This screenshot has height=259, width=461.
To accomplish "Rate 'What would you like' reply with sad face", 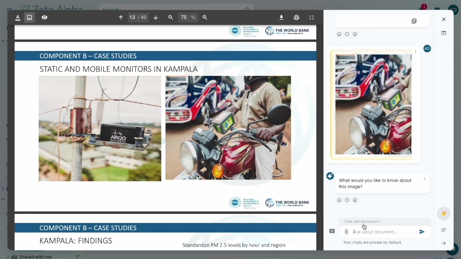I will point(339,200).
